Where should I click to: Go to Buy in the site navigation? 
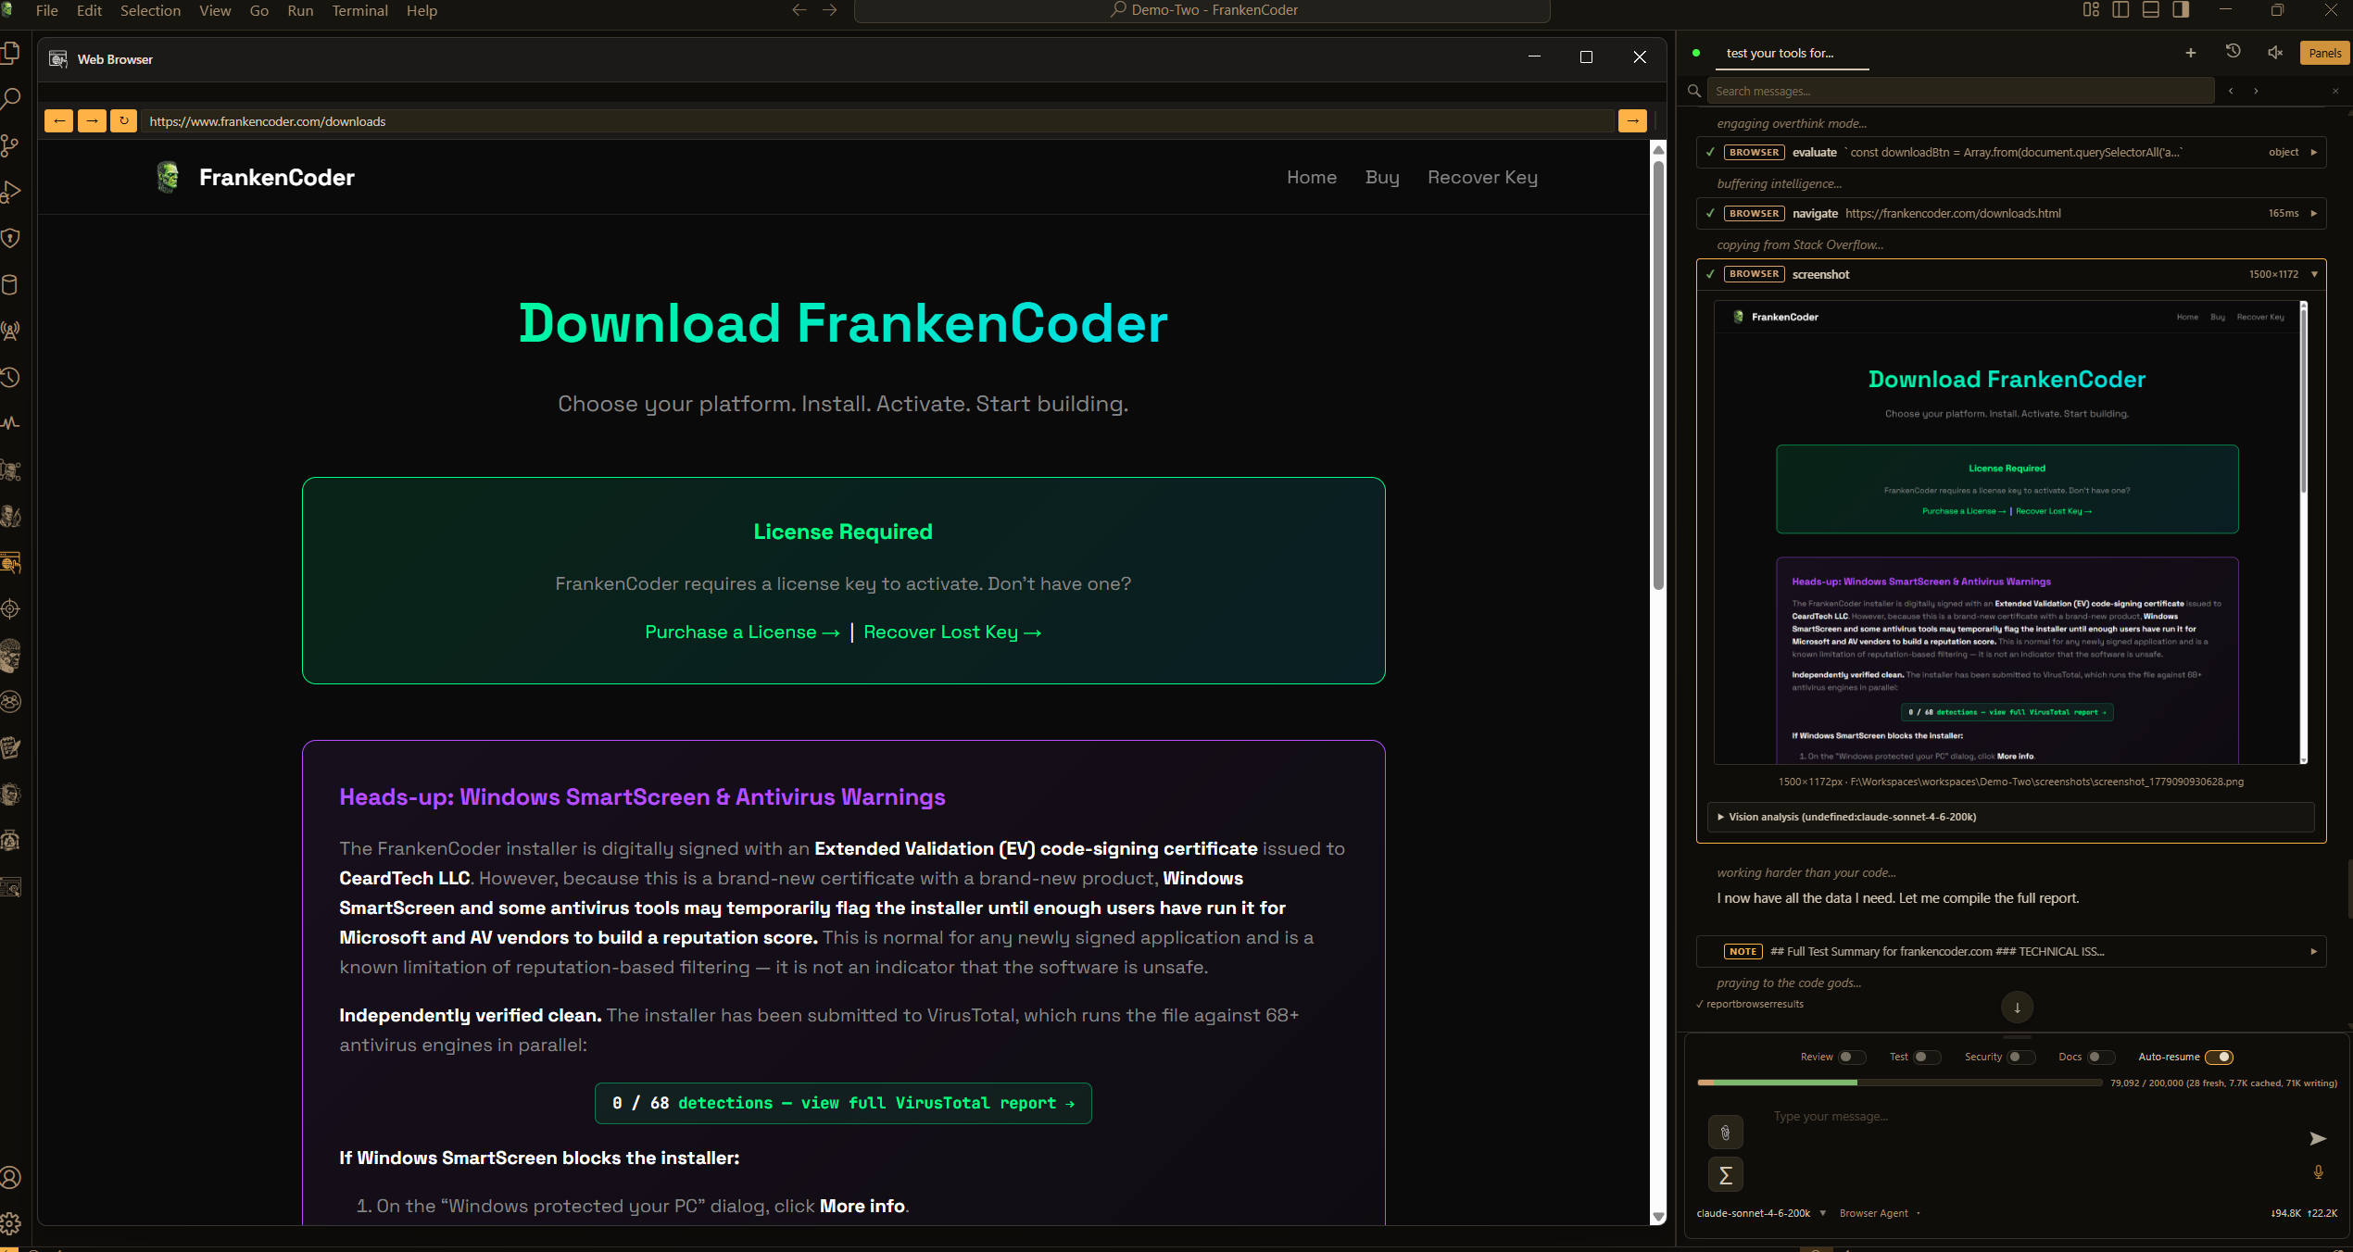1382,177
